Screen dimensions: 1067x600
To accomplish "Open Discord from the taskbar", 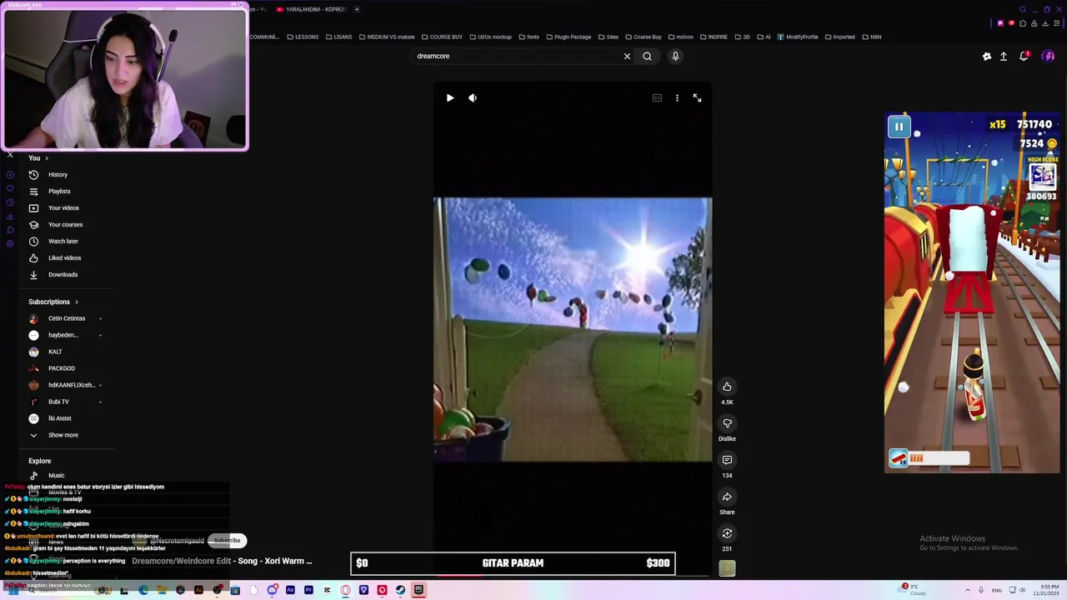I will (272, 590).
